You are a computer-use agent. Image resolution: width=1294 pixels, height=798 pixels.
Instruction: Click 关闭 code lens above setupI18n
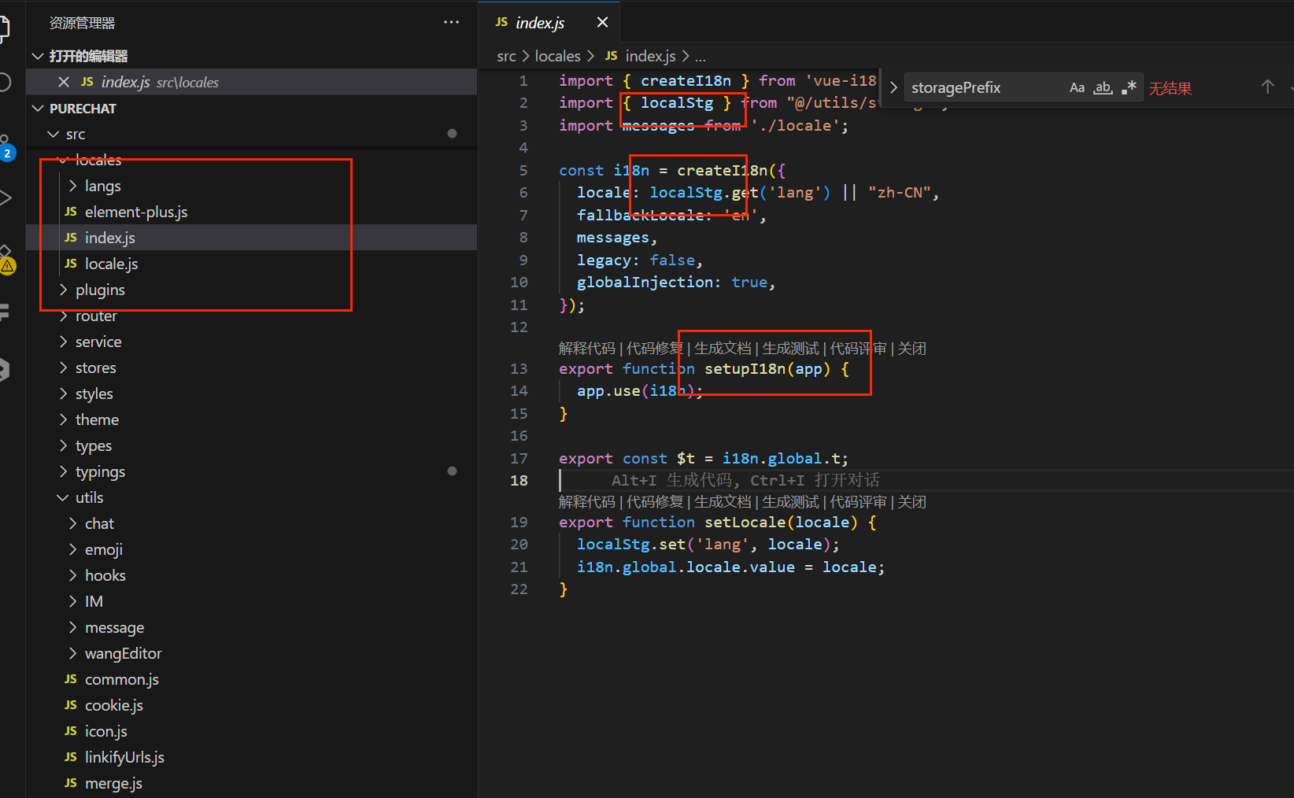[911, 348]
